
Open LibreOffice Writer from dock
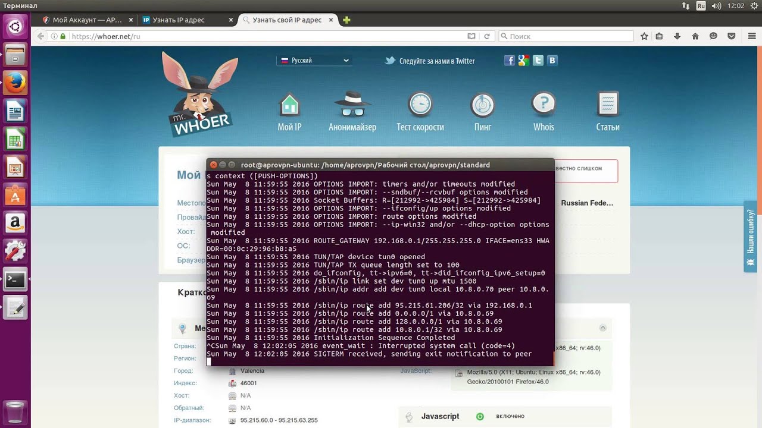pos(15,111)
